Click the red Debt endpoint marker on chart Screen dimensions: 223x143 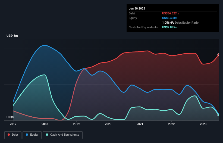(x=219, y=55)
